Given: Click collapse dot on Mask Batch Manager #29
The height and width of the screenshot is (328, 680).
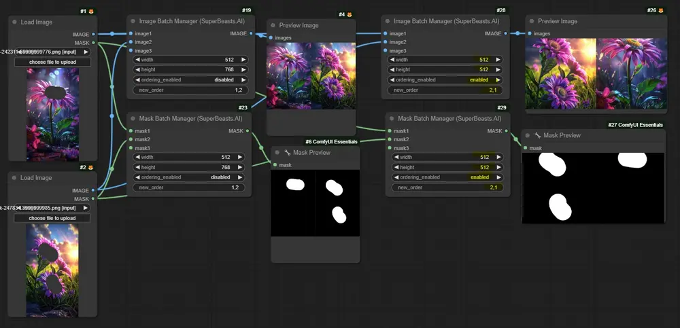Looking at the screenshot, I should click(390, 118).
